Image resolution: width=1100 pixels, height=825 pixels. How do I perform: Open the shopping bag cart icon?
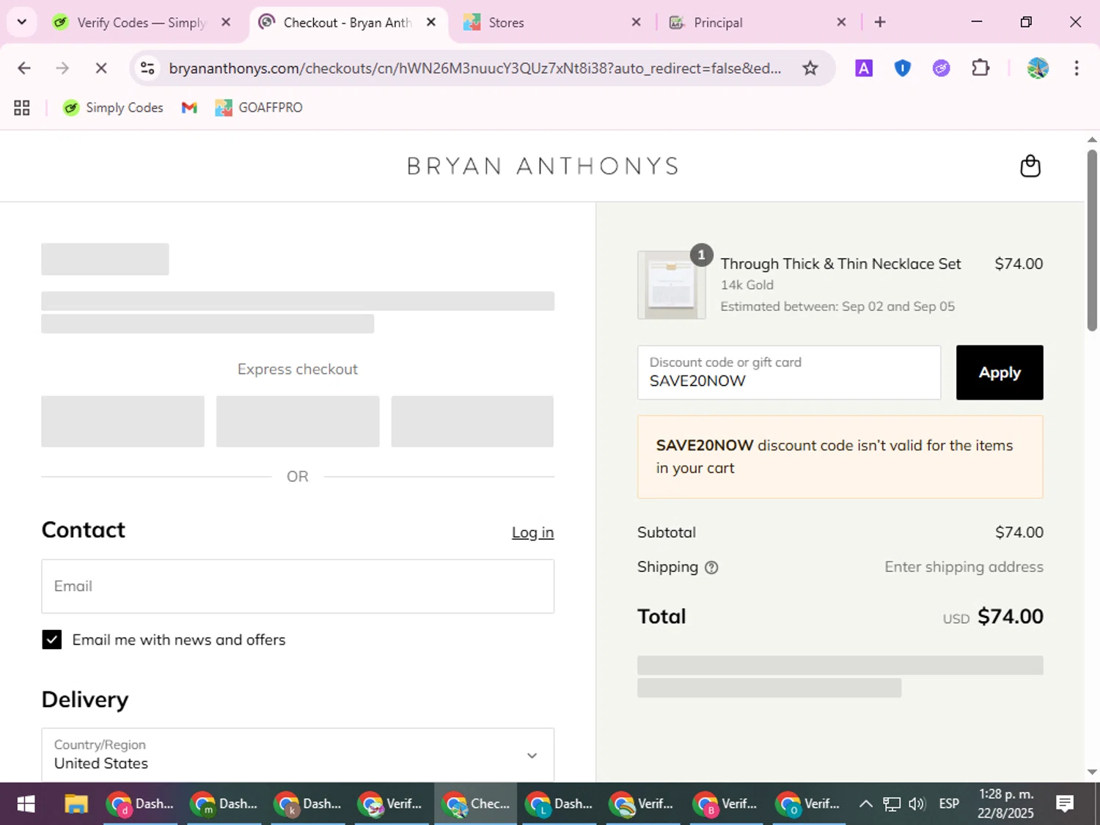(x=1030, y=166)
